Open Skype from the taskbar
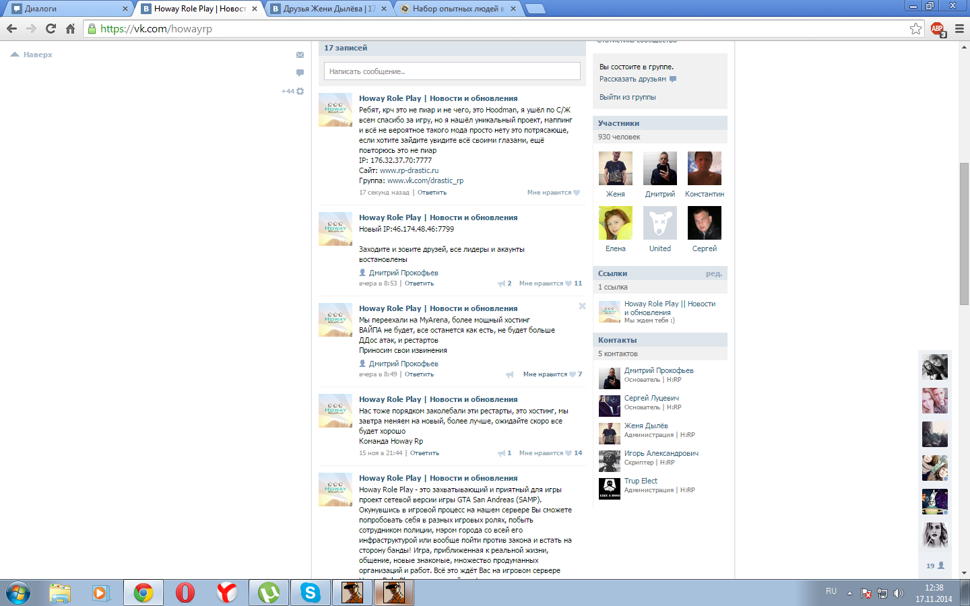Viewport: 970px width, 606px height. pyautogui.click(x=311, y=593)
